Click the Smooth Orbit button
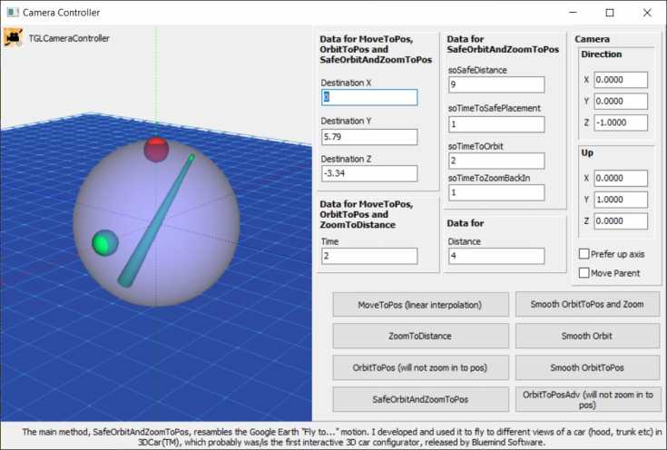 pyautogui.click(x=587, y=337)
